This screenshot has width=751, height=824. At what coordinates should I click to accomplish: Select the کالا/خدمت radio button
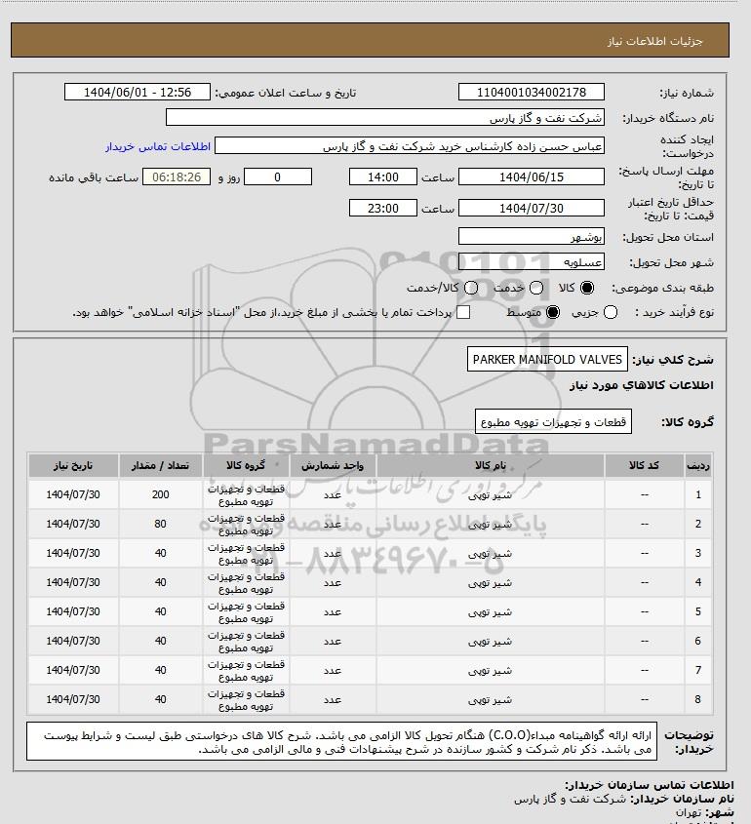[471, 288]
